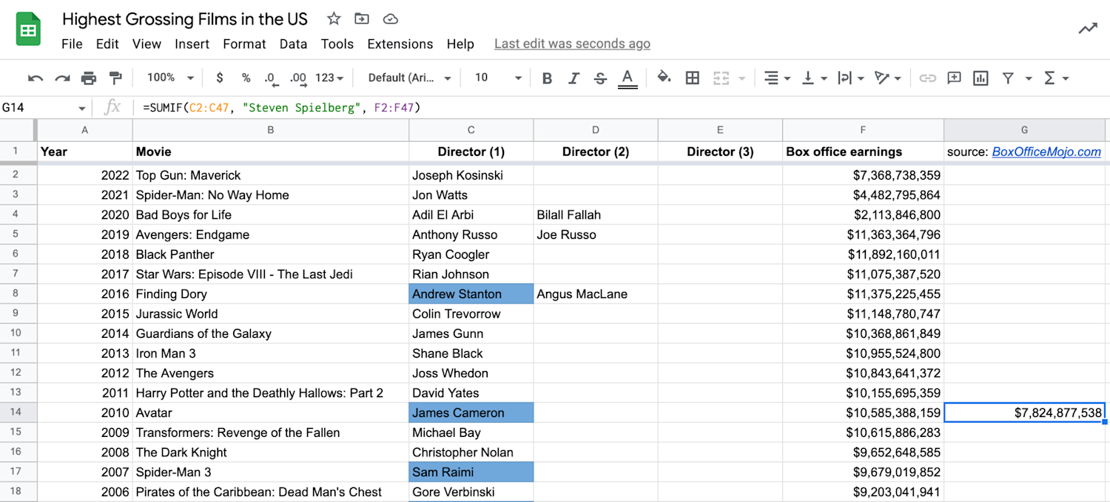Open the View menu
Viewport: 1110px width, 502px height.
tap(147, 44)
